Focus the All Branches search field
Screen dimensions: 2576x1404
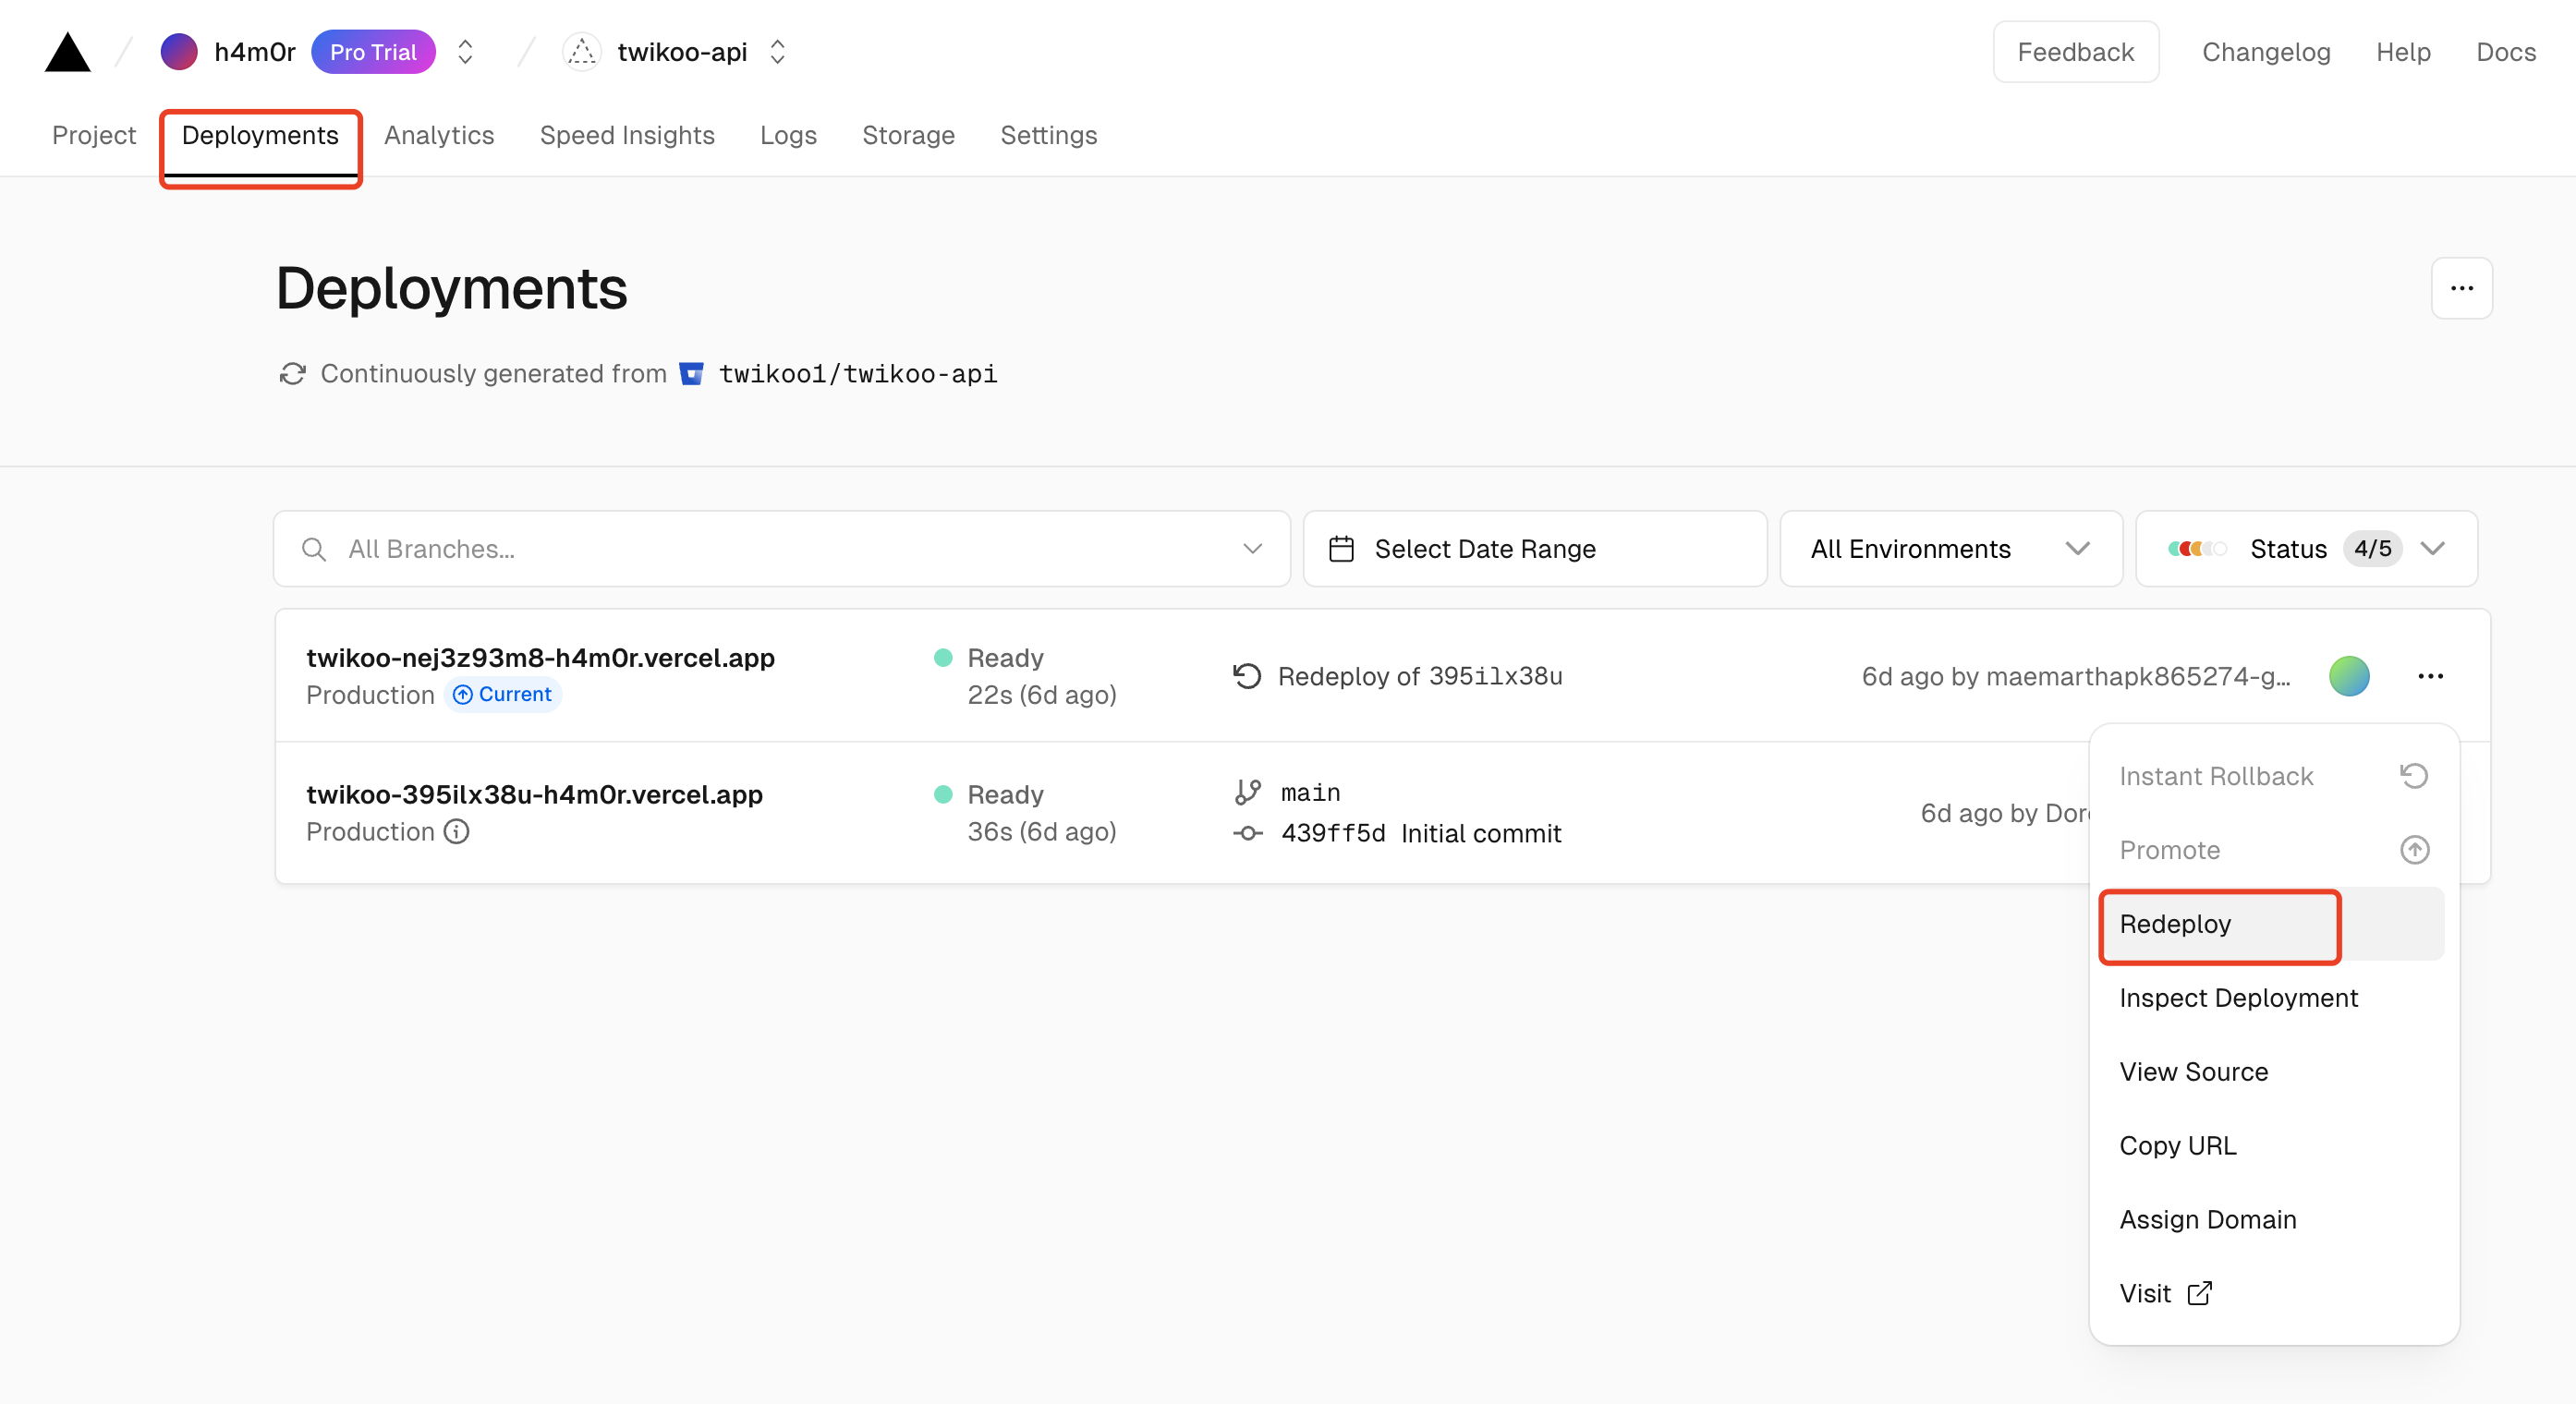tap(782, 549)
